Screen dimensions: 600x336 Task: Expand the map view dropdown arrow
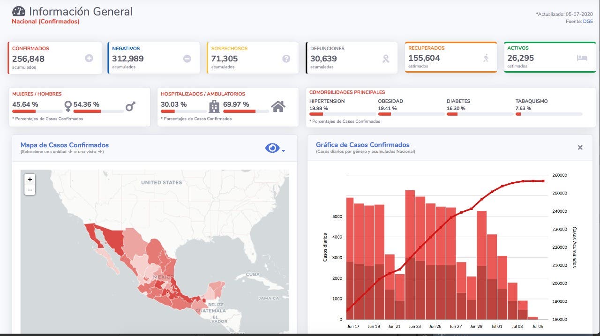pos(284,150)
